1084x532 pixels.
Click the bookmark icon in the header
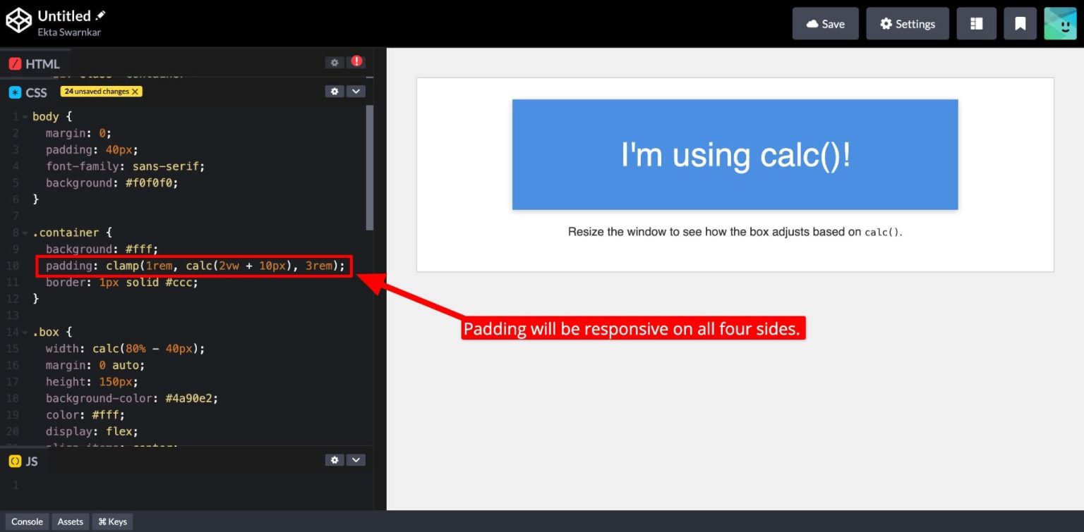coord(1020,23)
